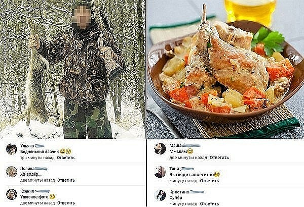Open Кристина's profile avatar

(x=160, y=195)
